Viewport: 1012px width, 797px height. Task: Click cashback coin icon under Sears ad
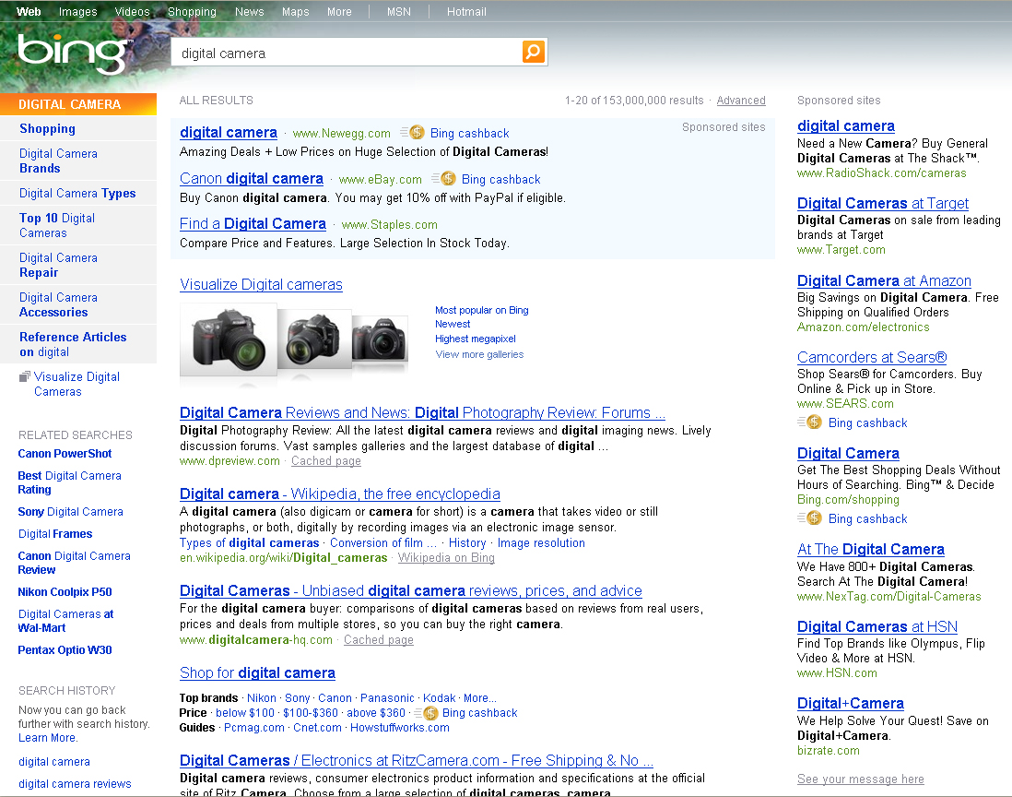coord(814,422)
